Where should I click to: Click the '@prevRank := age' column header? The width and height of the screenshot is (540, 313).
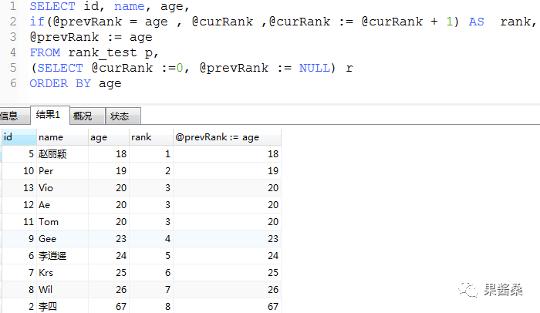tap(227, 137)
